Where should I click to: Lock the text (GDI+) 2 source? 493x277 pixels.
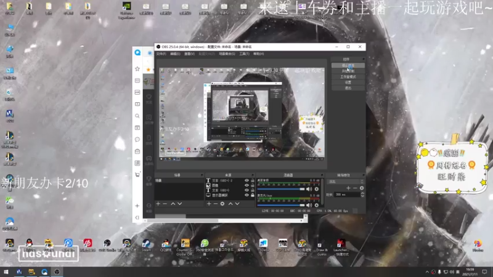coord(253,180)
